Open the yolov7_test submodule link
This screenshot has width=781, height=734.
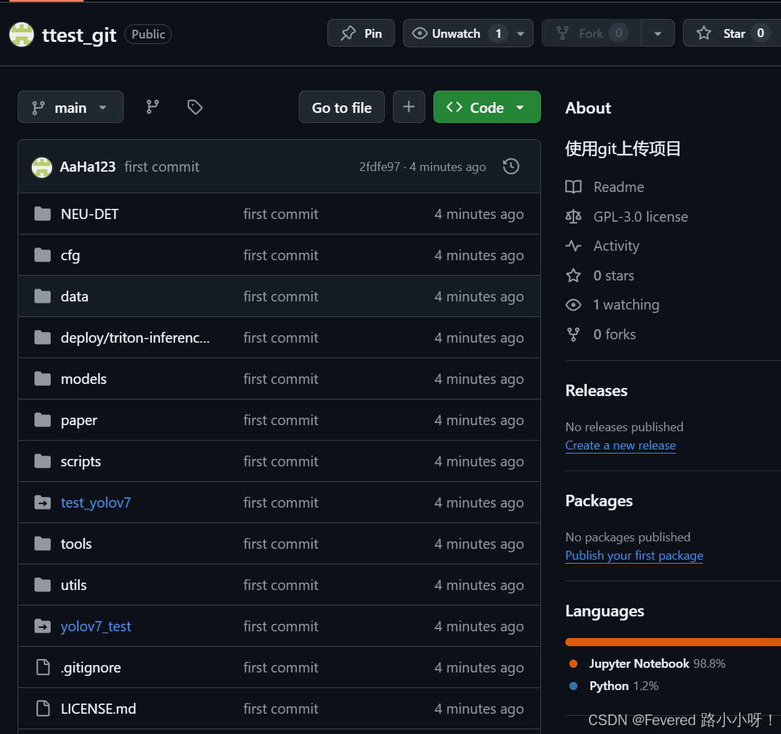[x=95, y=627]
